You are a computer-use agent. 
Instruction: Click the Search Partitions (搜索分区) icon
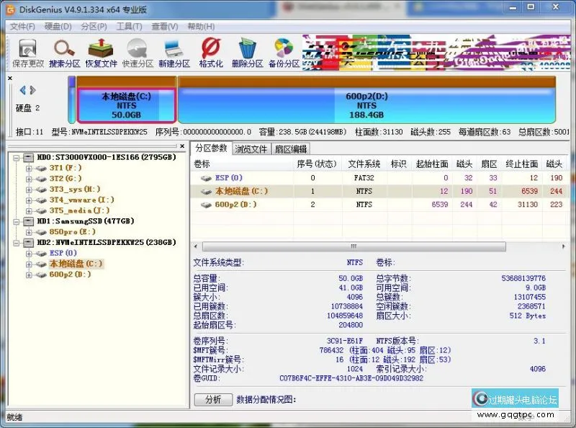(64, 53)
